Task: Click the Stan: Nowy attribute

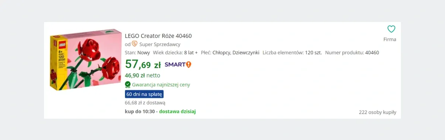Action: (x=138, y=53)
